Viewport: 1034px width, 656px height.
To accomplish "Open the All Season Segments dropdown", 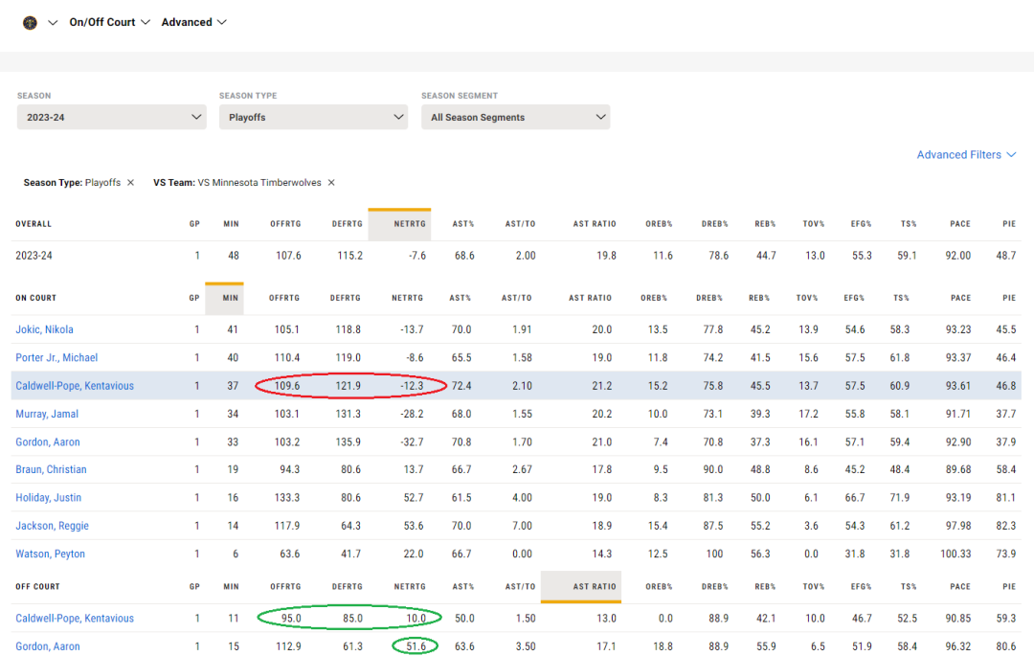I will (x=516, y=117).
